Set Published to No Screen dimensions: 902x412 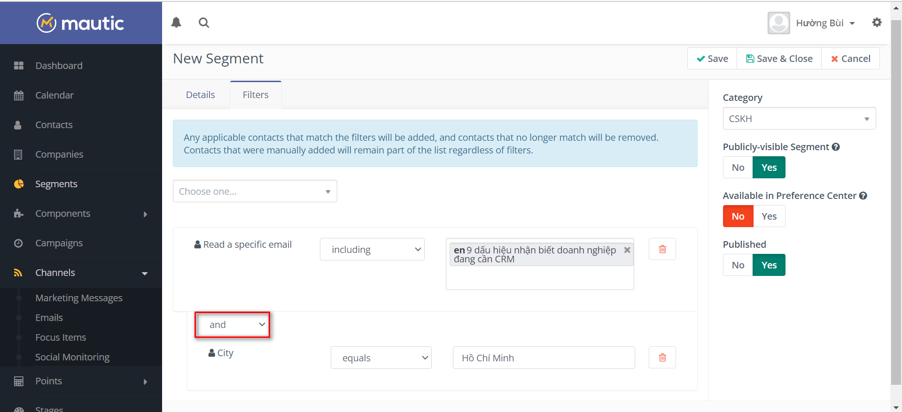pyautogui.click(x=738, y=265)
